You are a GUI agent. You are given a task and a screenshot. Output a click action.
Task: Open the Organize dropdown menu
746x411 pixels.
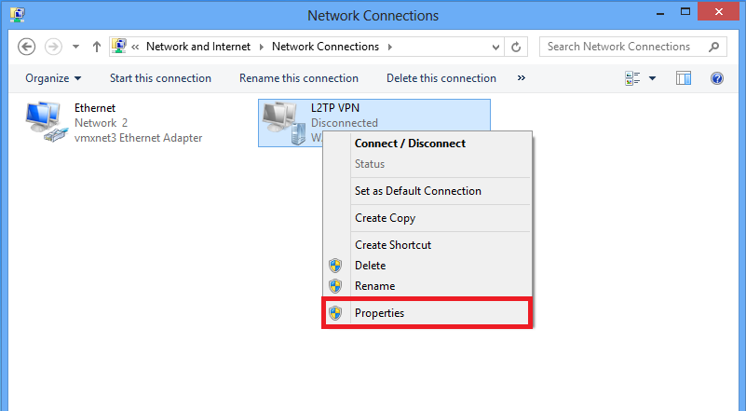(x=53, y=78)
